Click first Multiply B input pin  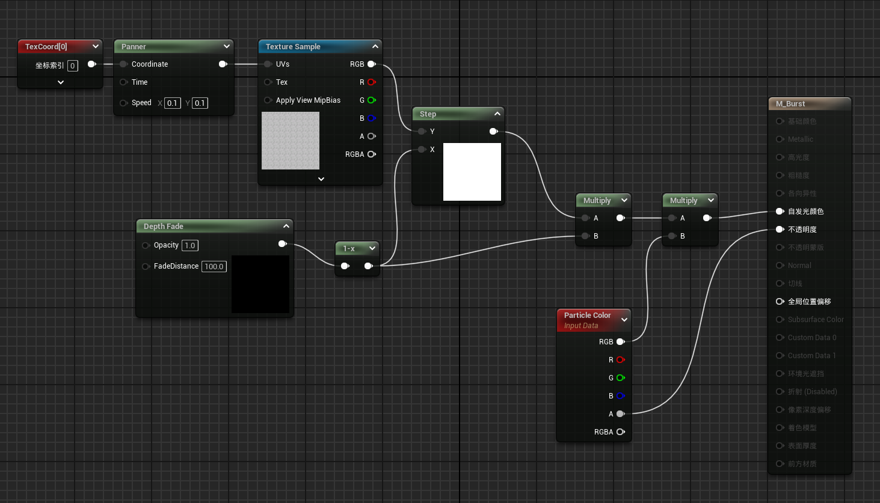(585, 236)
